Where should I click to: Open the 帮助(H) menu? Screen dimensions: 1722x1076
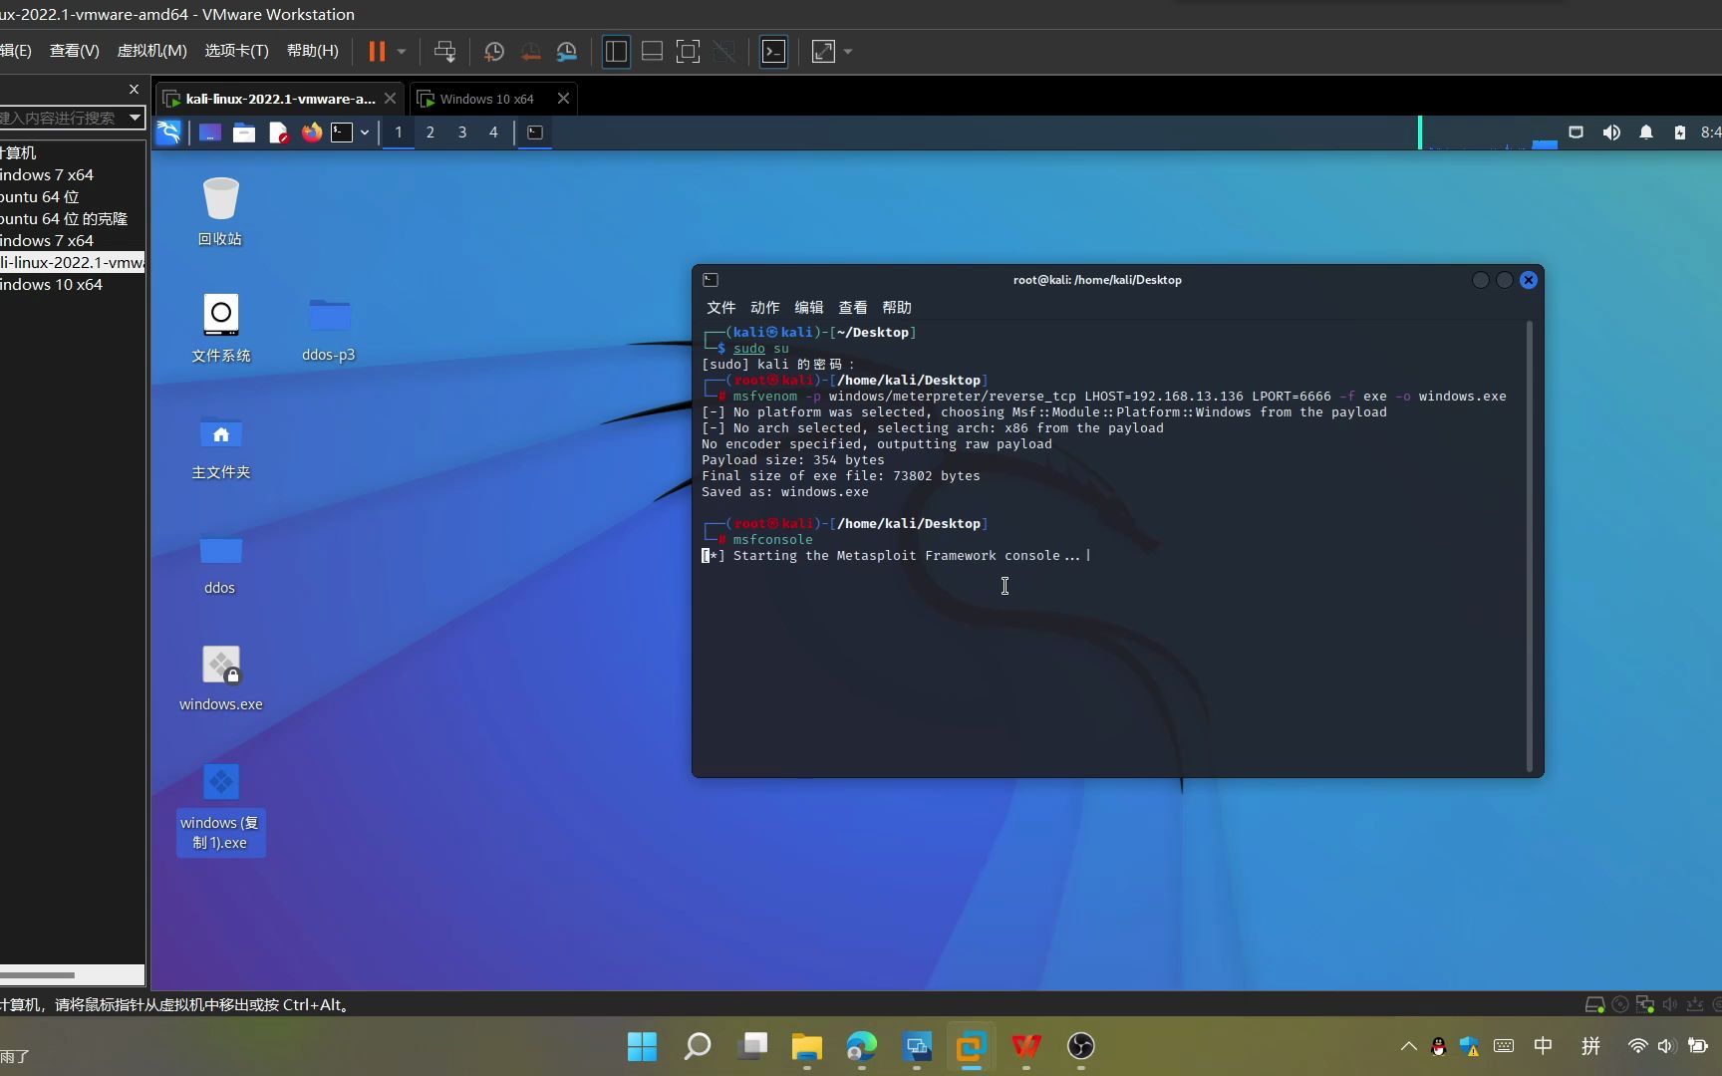(312, 51)
